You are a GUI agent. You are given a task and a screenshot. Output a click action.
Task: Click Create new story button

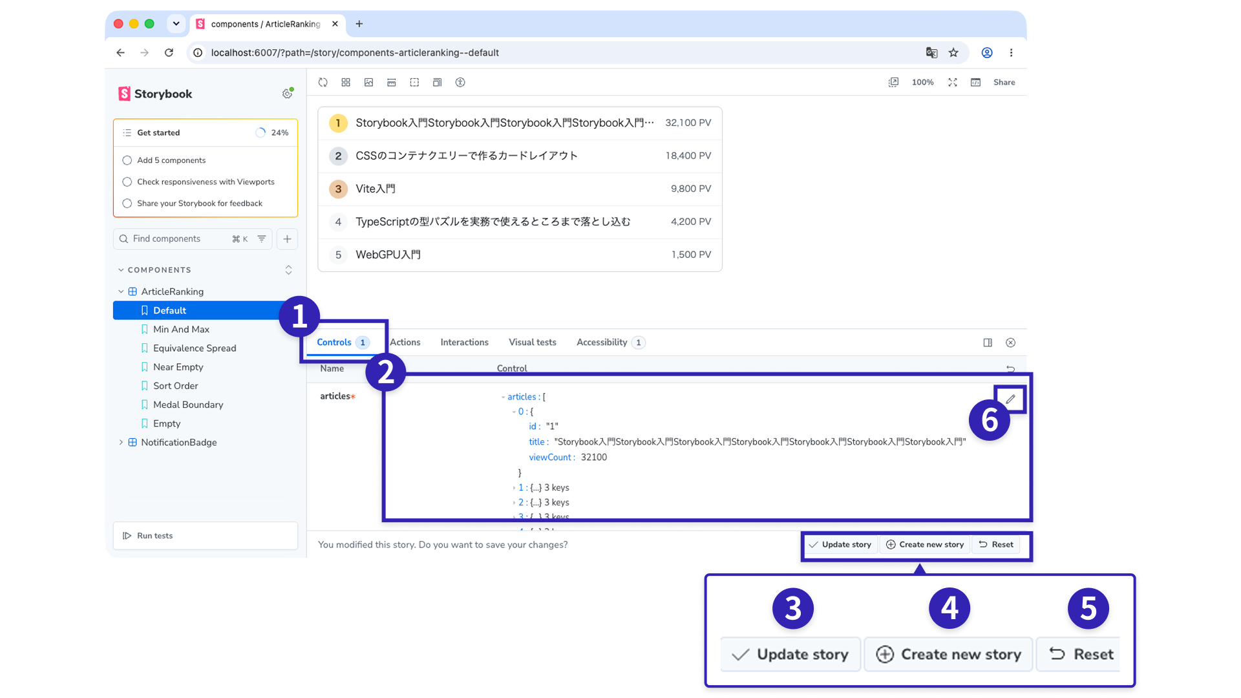pos(925,545)
